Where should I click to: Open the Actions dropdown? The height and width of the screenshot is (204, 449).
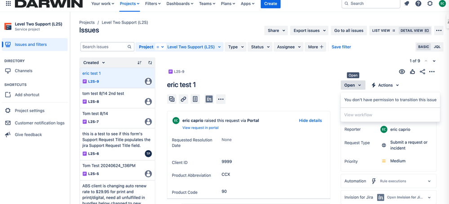click(x=385, y=85)
